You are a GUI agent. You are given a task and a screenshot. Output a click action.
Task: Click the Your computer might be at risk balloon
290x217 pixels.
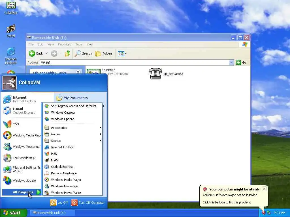(x=234, y=196)
